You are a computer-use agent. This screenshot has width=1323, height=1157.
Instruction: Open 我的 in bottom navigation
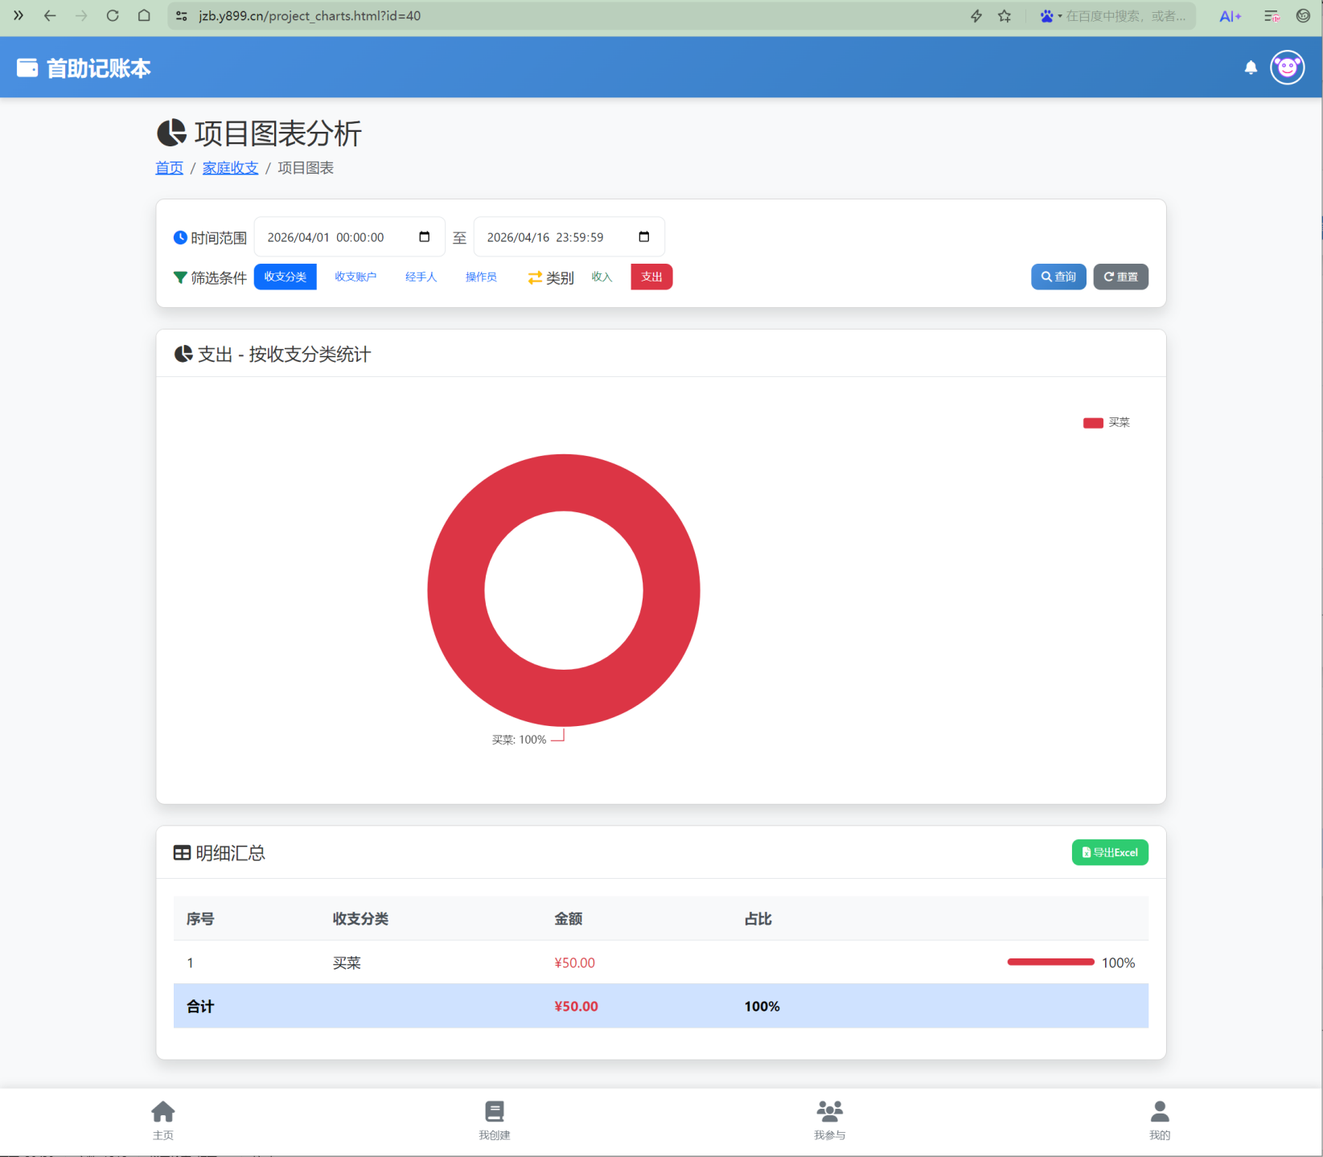1160,1120
